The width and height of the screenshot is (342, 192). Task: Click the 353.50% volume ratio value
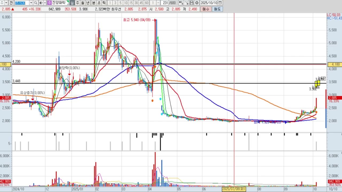pos(71,9)
